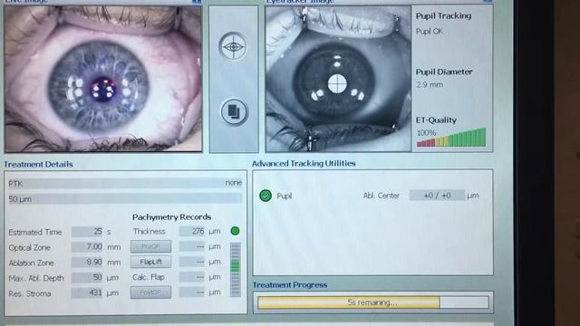Select the PreOP µm value field
The width and height of the screenshot is (580, 326).
191,246
